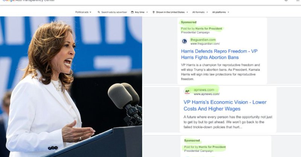The height and width of the screenshot is (157, 301).
Task: Click Presidential Campaign text in first ad
Action: [195, 32]
